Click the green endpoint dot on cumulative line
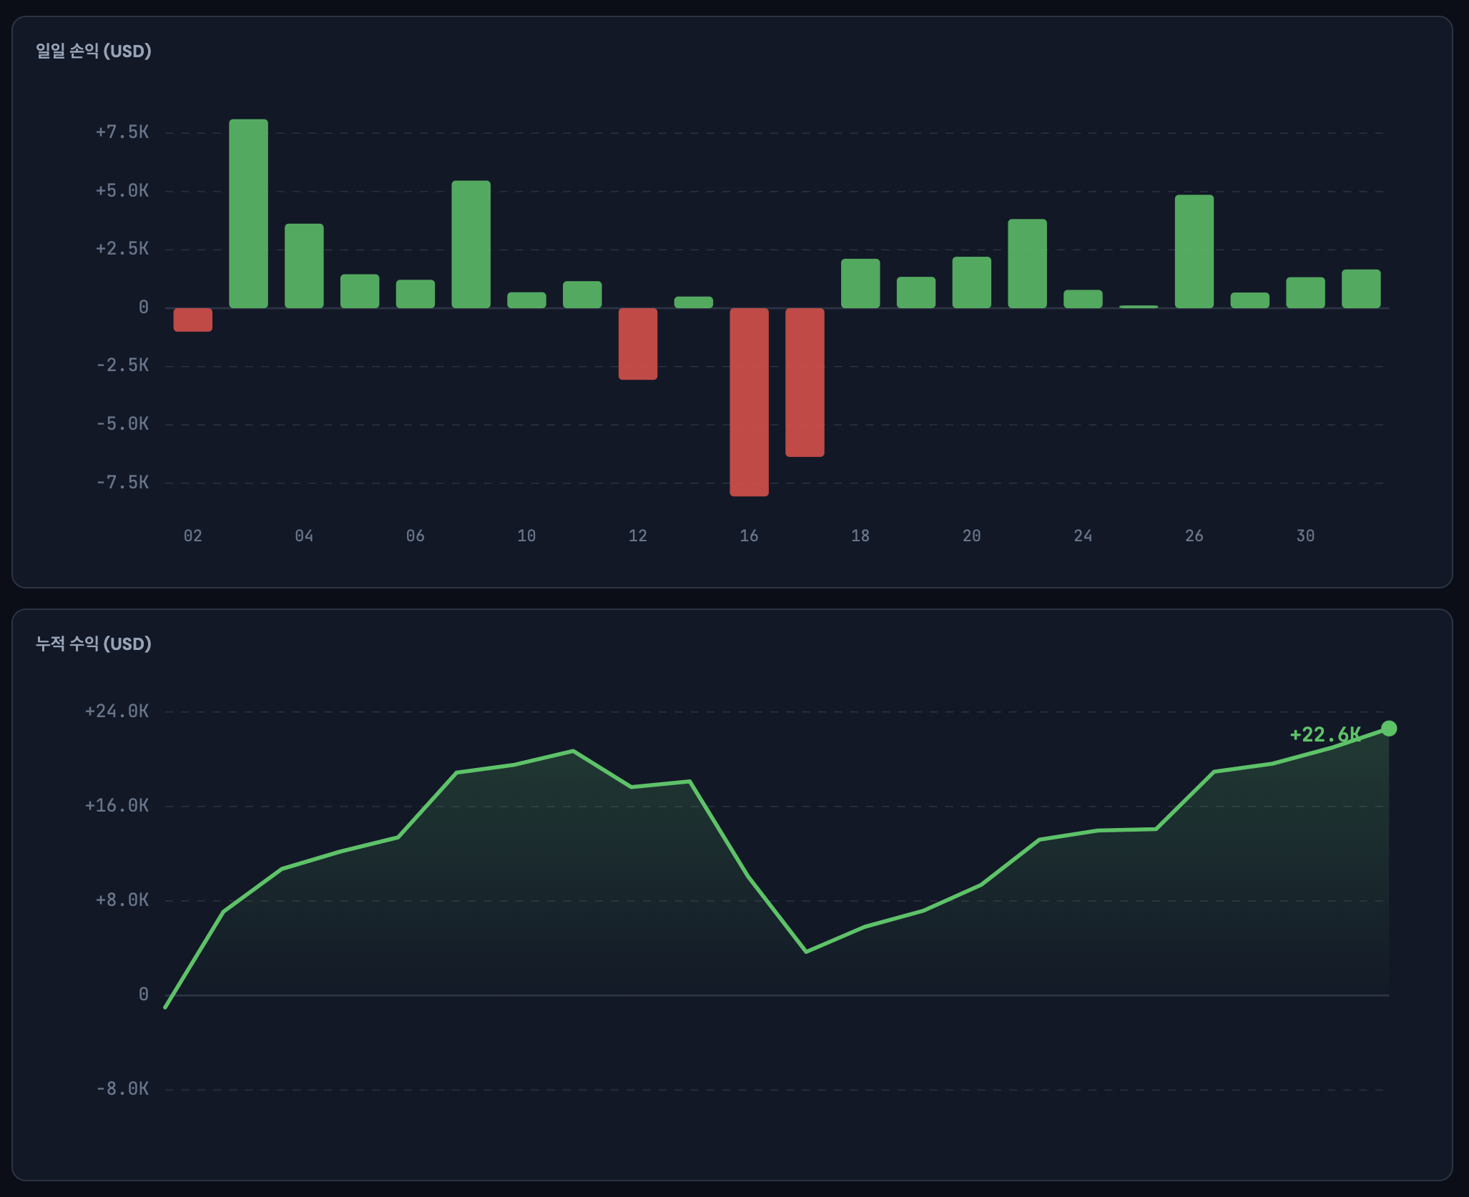 coord(1389,729)
